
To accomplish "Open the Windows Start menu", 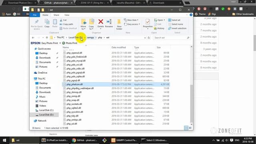I will pos(4,140).
